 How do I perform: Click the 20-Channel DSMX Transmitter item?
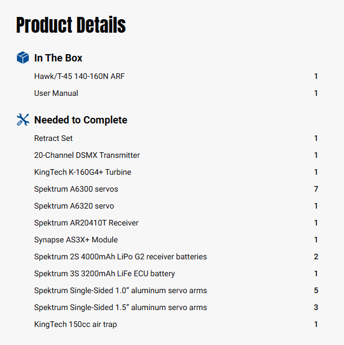87,155
